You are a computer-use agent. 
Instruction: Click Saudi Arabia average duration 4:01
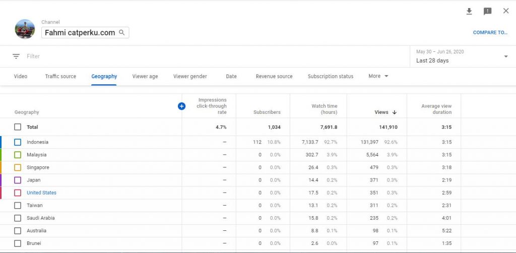[x=446, y=218]
